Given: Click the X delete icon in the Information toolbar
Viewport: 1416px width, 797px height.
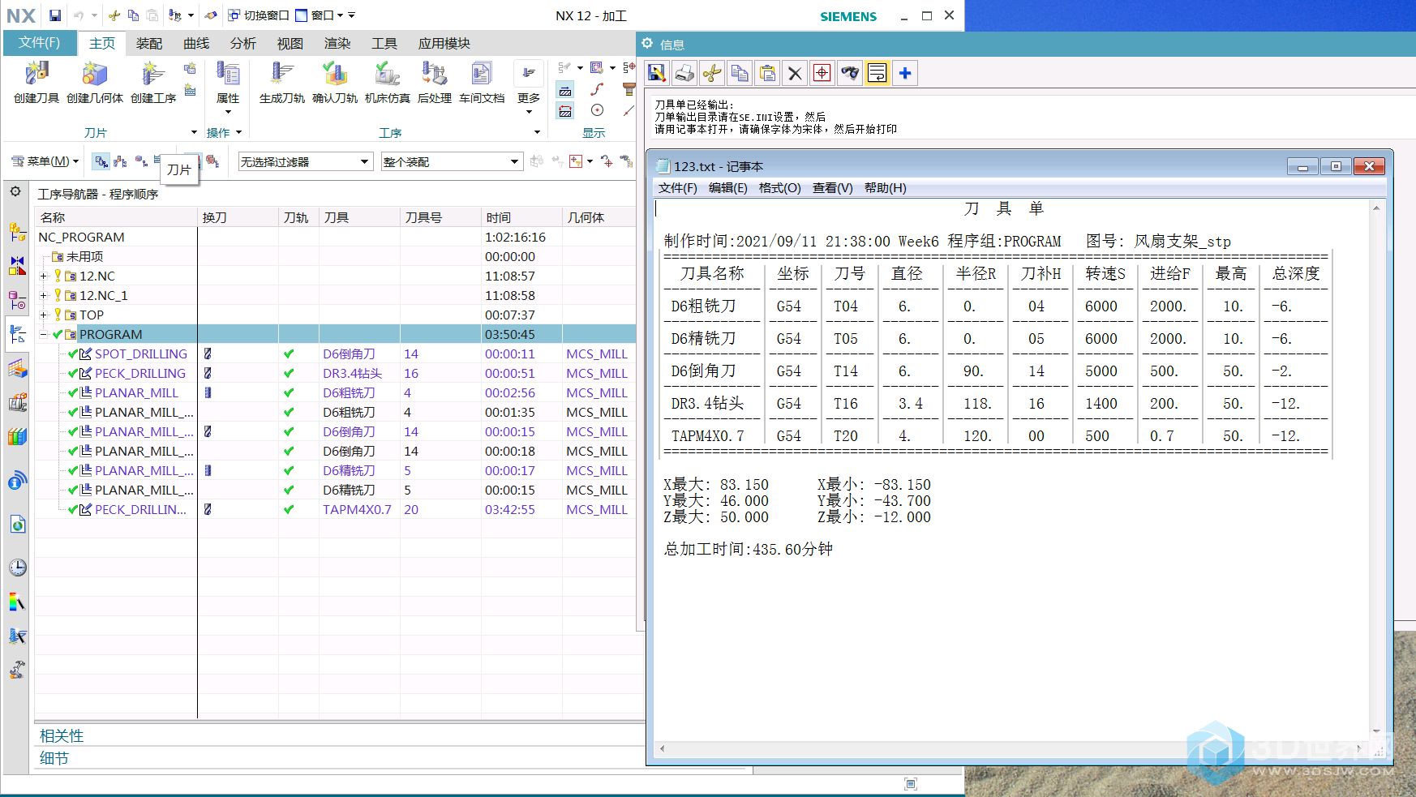Looking at the screenshot, I should (x=795, y=74).
